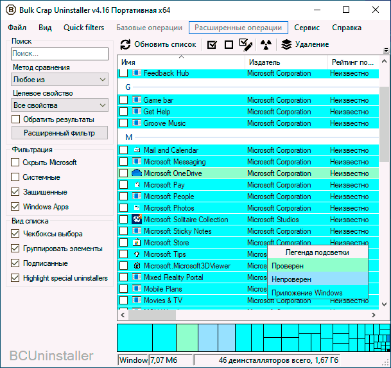The width and height of the screenshot is (391, 368).
Task: Click the deselect all empty-box toolbar icon
Action: [229, 45]
